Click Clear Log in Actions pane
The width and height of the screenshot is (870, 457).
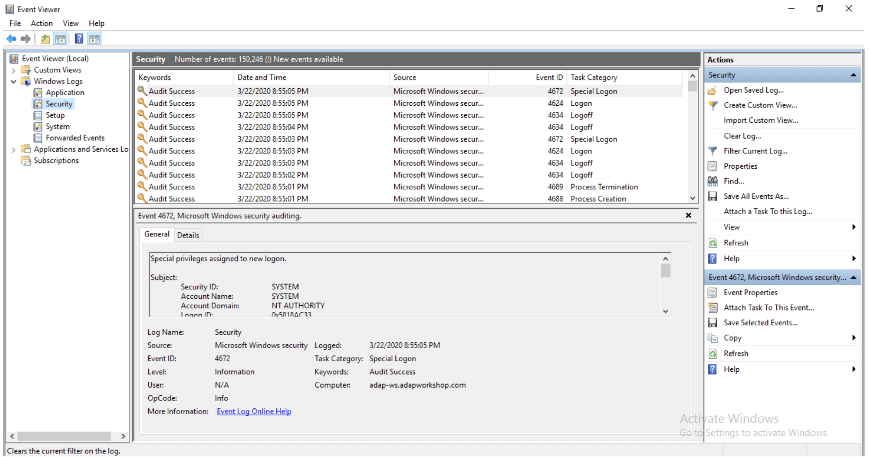[x=742, y=136]
